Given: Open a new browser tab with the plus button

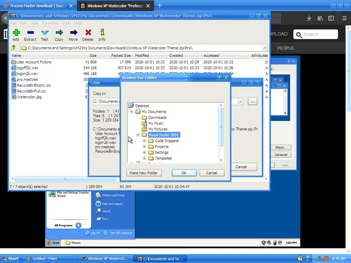Looking at the screenshot, I should [160, 5].
